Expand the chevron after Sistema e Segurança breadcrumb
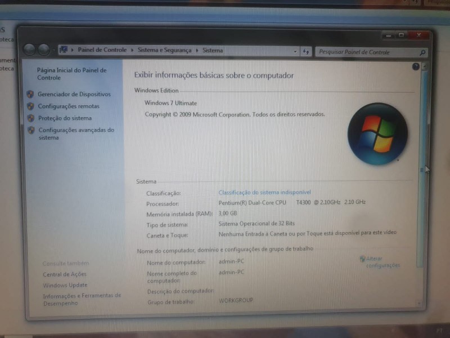450x338 pixels. pyautogui.click(x=197, y=50)
